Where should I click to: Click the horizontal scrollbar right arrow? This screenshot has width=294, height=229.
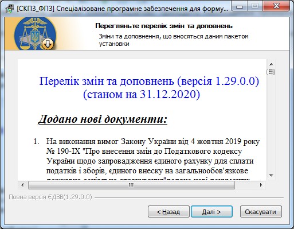tap(261, 185)
